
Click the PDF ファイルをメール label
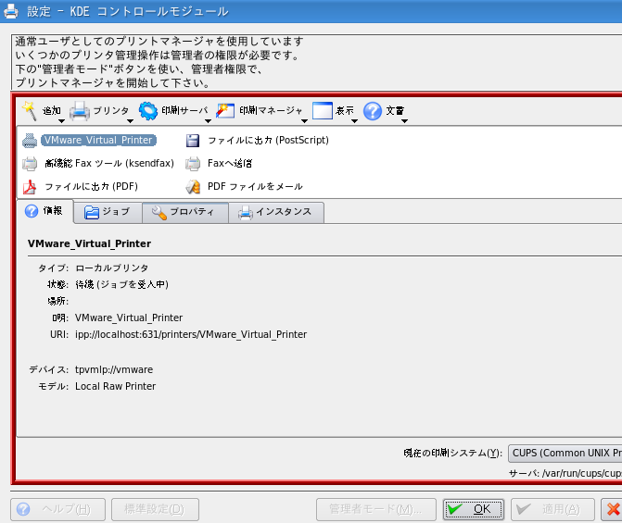point(255,187)
